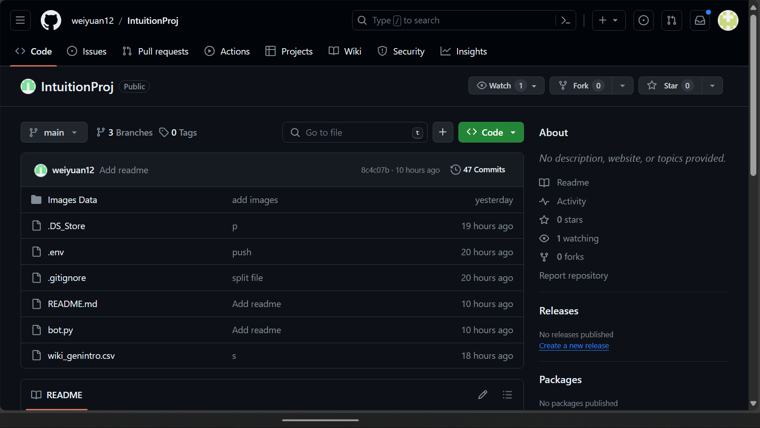The image size is (760, 428).
Task: Open the Readme link in About
Action: [x=573, y=182]
